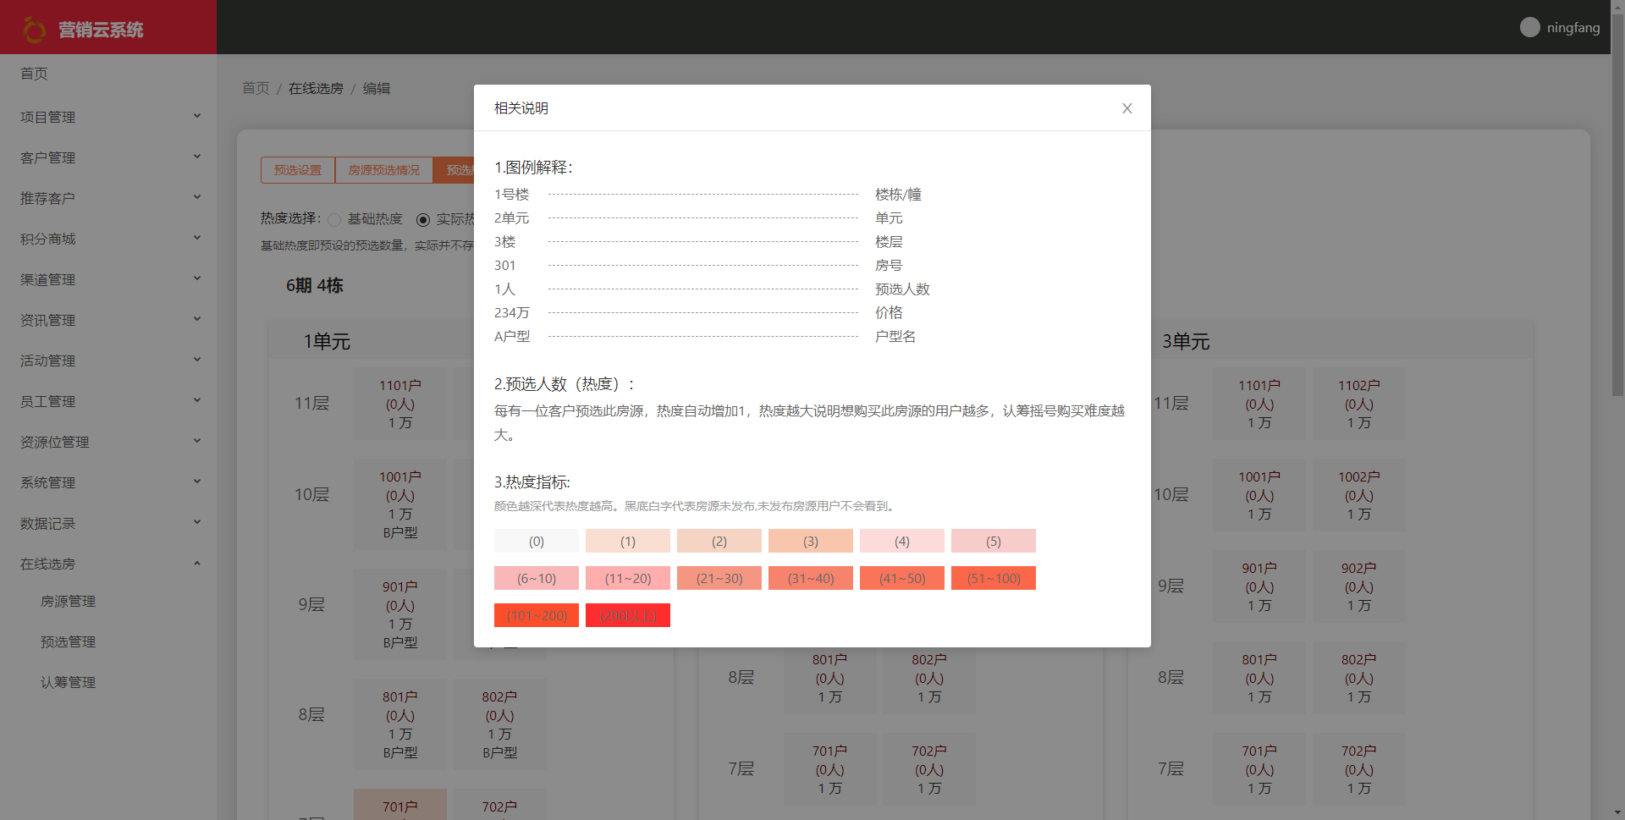Expand the 客户管理 menu
The image size is (1625, 820).
(x=108, y=157)
